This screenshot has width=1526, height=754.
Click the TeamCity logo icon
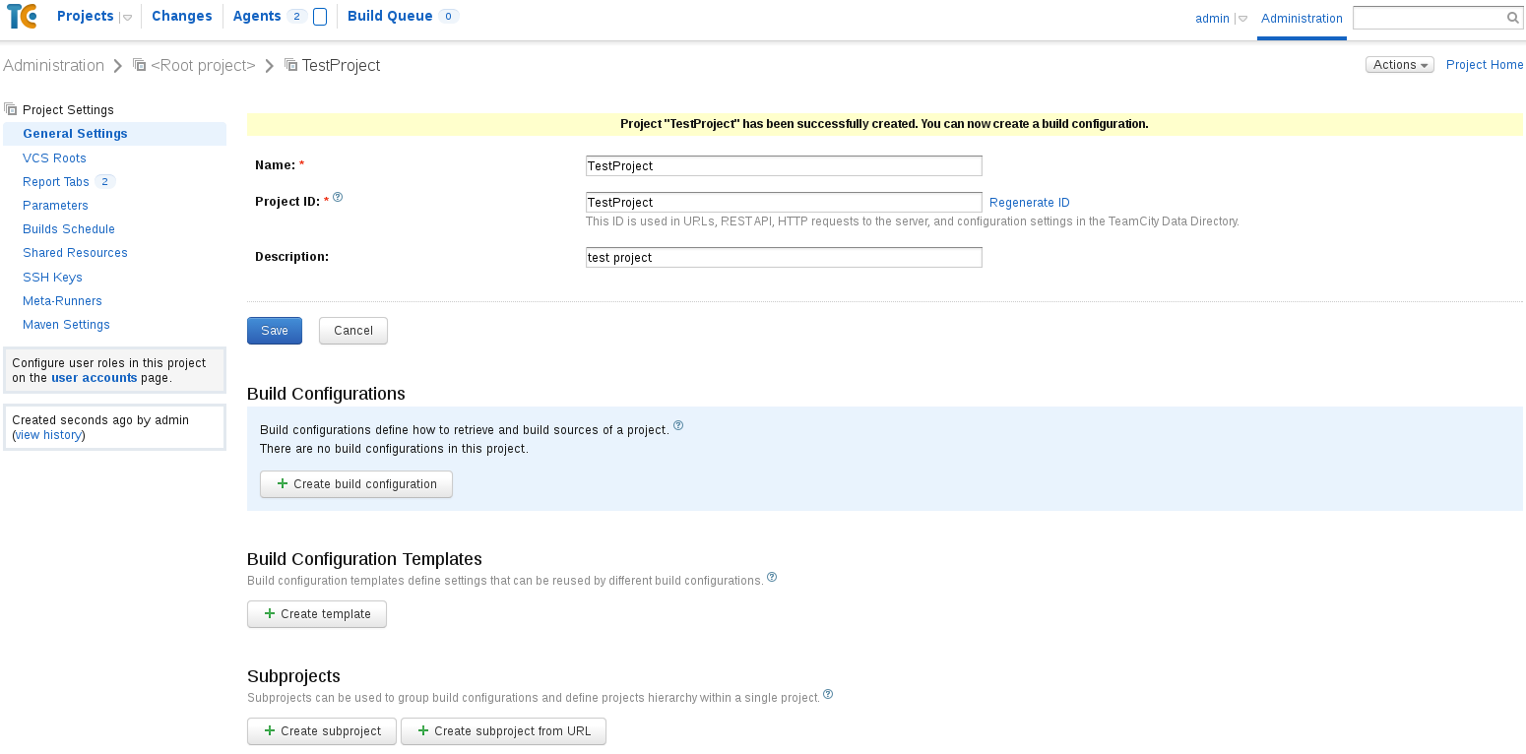point(22,17)
